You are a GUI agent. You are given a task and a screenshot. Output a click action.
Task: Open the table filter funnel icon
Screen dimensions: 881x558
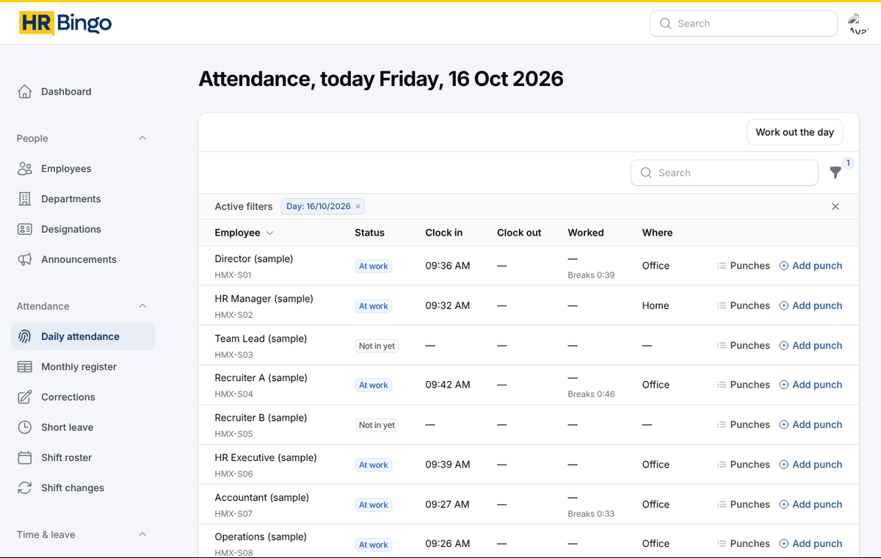tap(835, 173)
